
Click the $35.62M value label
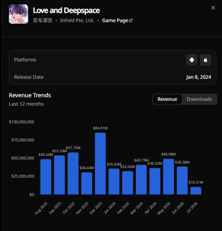[114, 164]
